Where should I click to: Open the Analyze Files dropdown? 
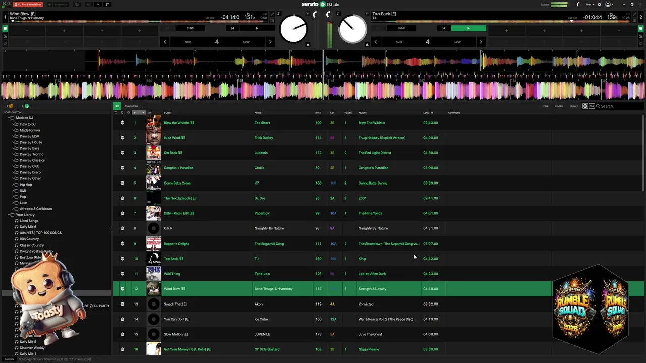134,106
